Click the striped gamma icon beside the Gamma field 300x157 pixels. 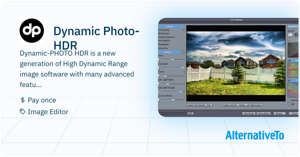(296, 35)
